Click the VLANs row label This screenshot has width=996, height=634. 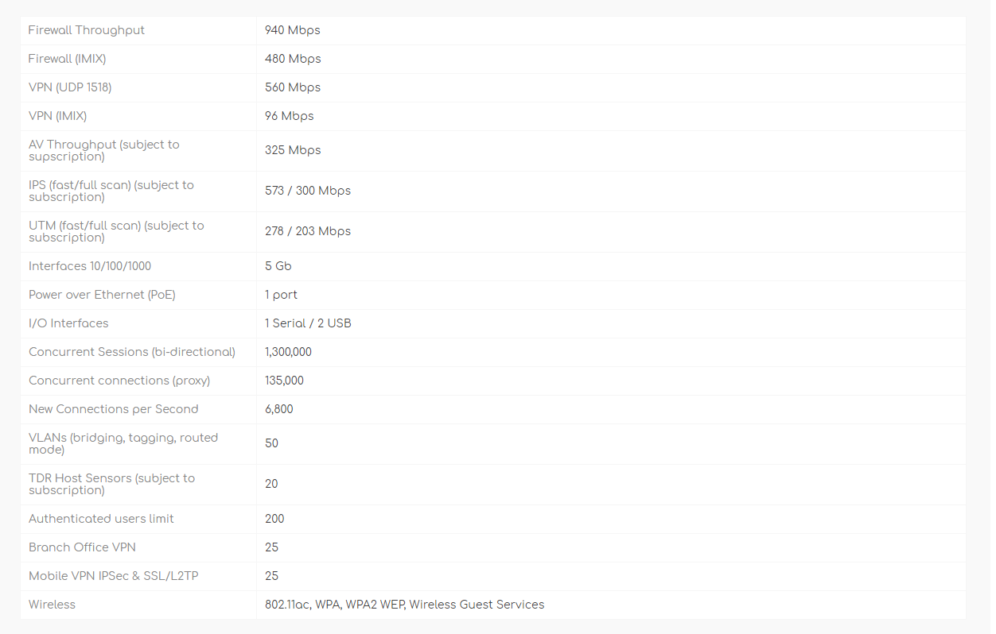tap(123, 443)
